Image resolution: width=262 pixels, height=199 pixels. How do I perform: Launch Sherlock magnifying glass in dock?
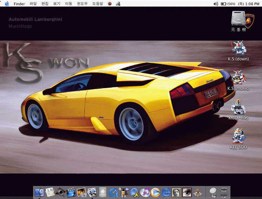(x=60, y=192)
